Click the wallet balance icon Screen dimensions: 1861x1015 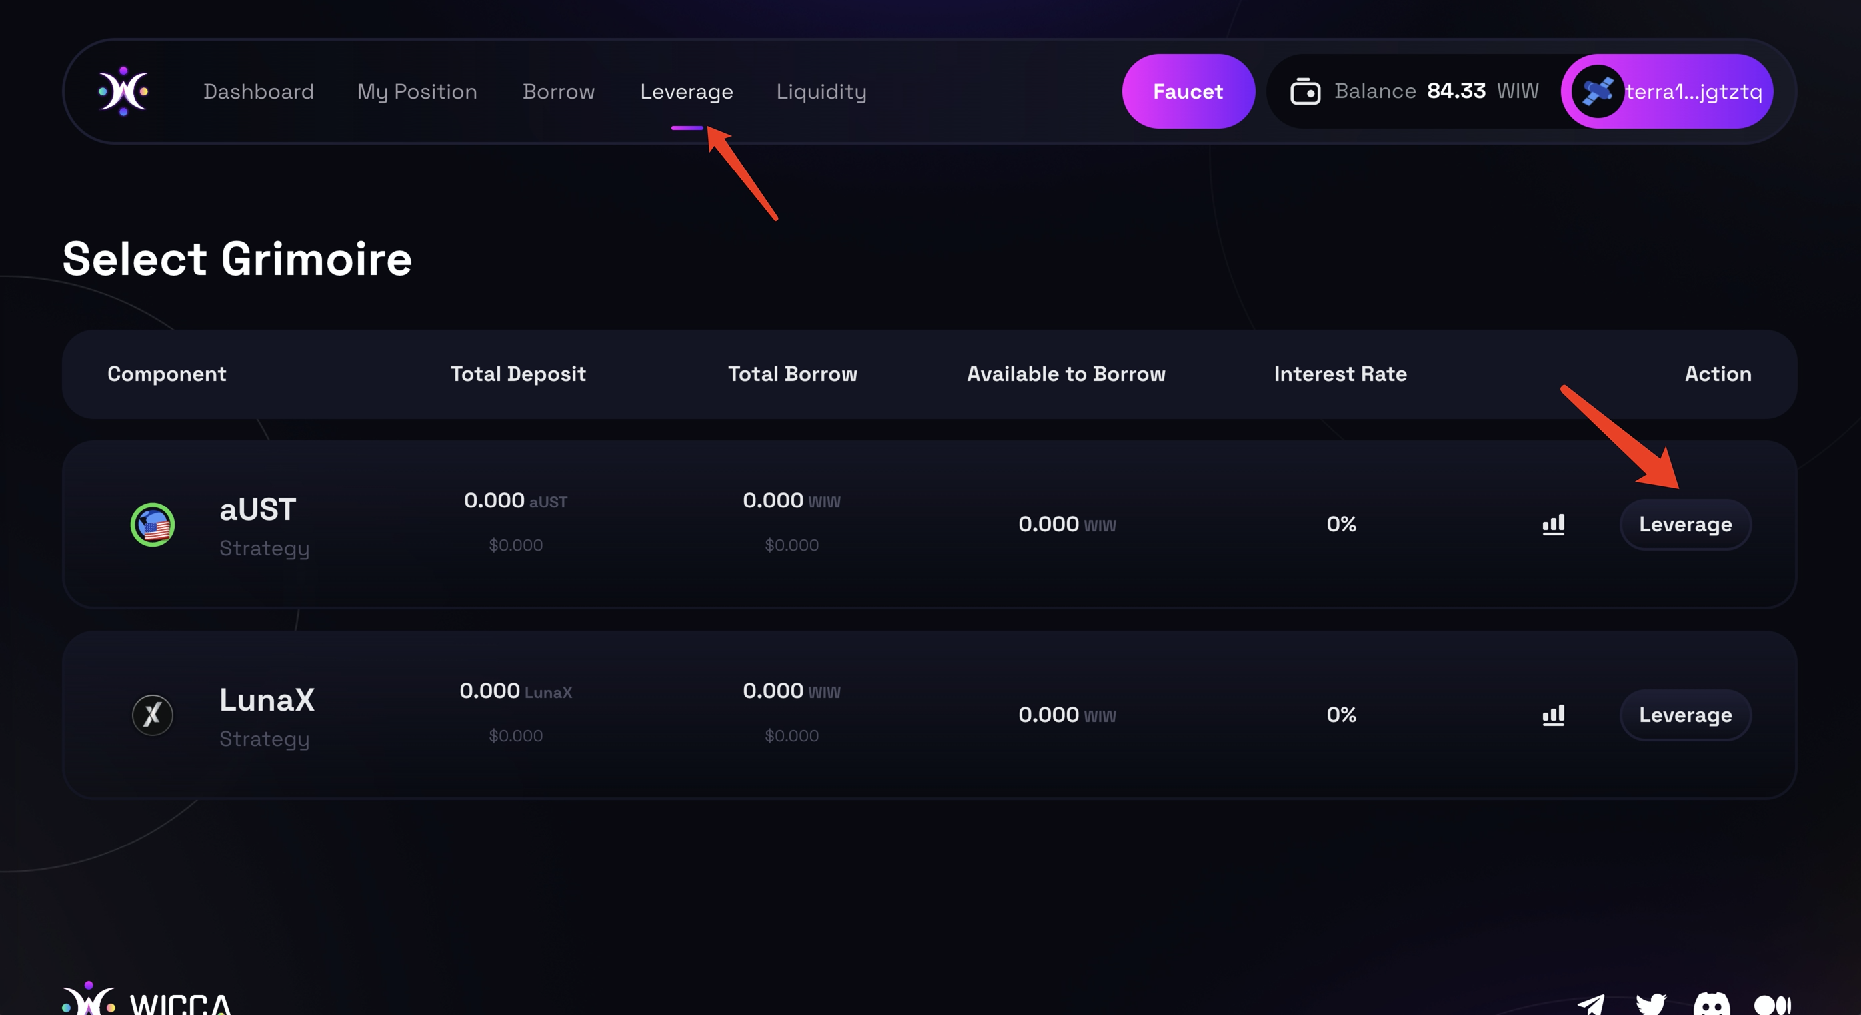tap(1304, 92)
